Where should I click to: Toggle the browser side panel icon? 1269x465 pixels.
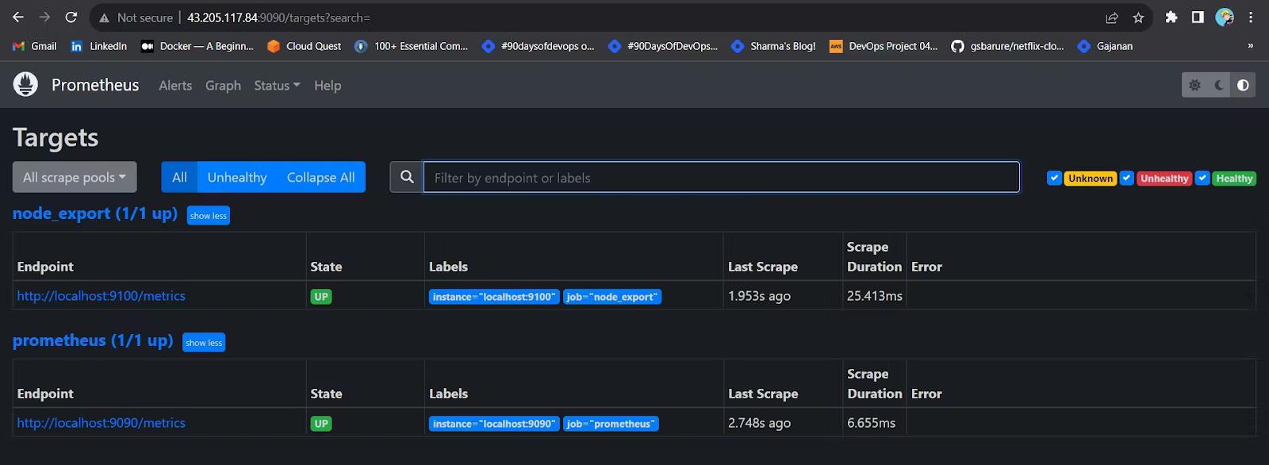(x=1198, y=17)
